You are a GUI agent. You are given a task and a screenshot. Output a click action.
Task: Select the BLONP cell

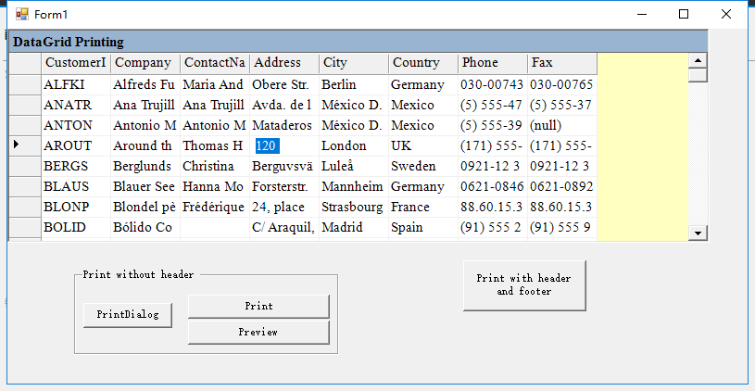(x=76, y=207)
